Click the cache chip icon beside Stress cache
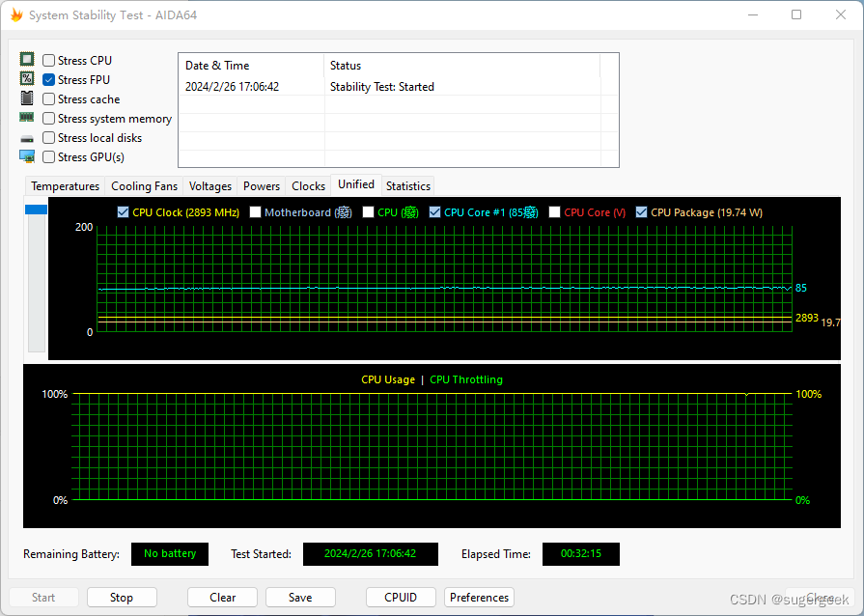The height and width of the screenshot is (616, 864). (27, 98)
